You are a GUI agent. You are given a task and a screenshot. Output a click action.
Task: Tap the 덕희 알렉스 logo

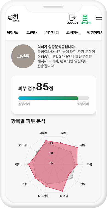coord(13,18)
